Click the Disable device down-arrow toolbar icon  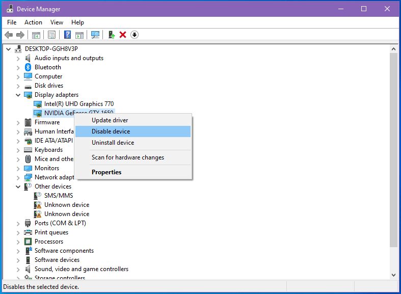coord(135,35)
